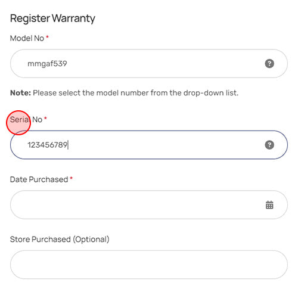Focus the Model No input field
Screen dimensions: 298x298
[149, 64]
